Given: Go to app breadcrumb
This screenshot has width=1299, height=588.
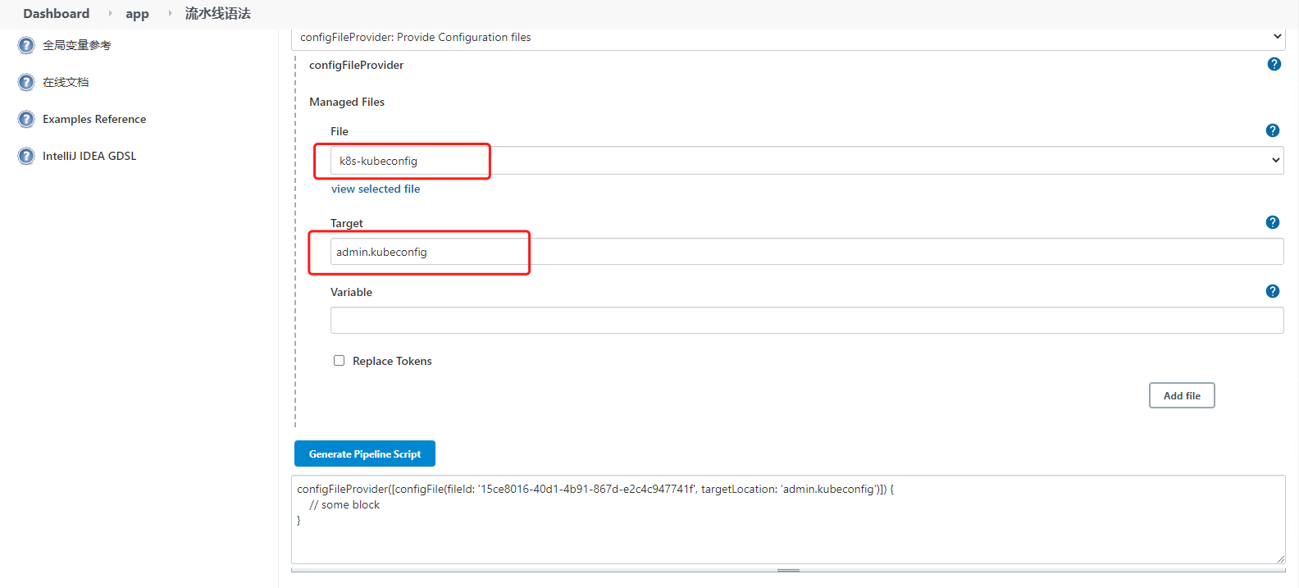Looking at the screenshot, I should tap(137, 14).
